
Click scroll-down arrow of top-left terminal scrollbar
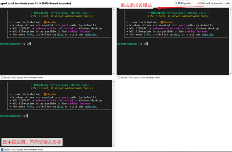tap(114, 73)
